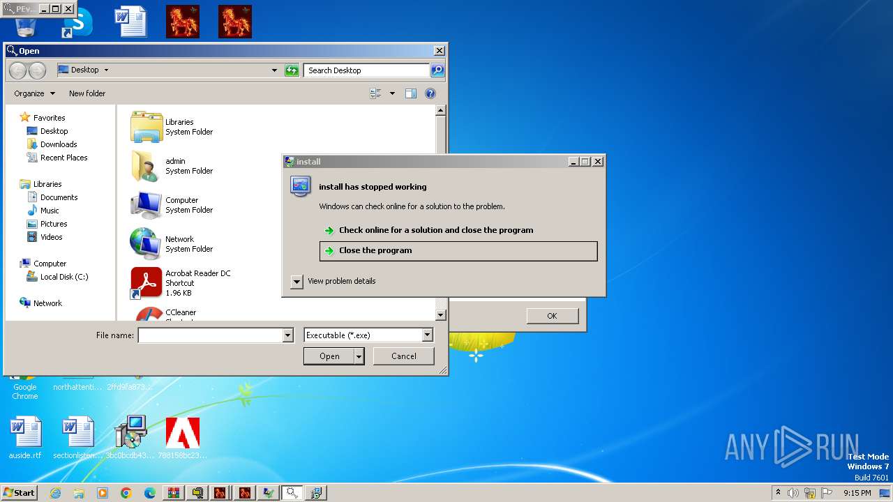Select the auside.rtf desktop file
Screen dimensions: 893x502
click(x=25, y=437)
